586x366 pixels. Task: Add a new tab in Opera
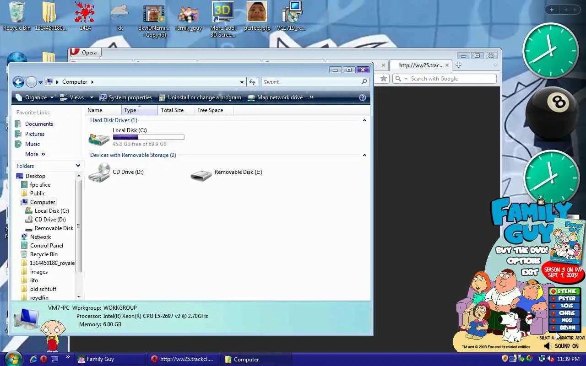pyautogui.click(x=458, y=65)
